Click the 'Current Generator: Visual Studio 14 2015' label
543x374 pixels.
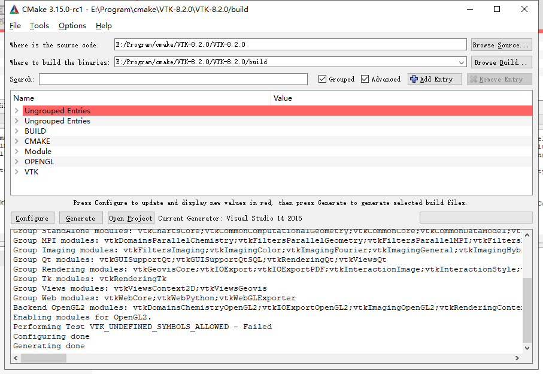(230, 218)
